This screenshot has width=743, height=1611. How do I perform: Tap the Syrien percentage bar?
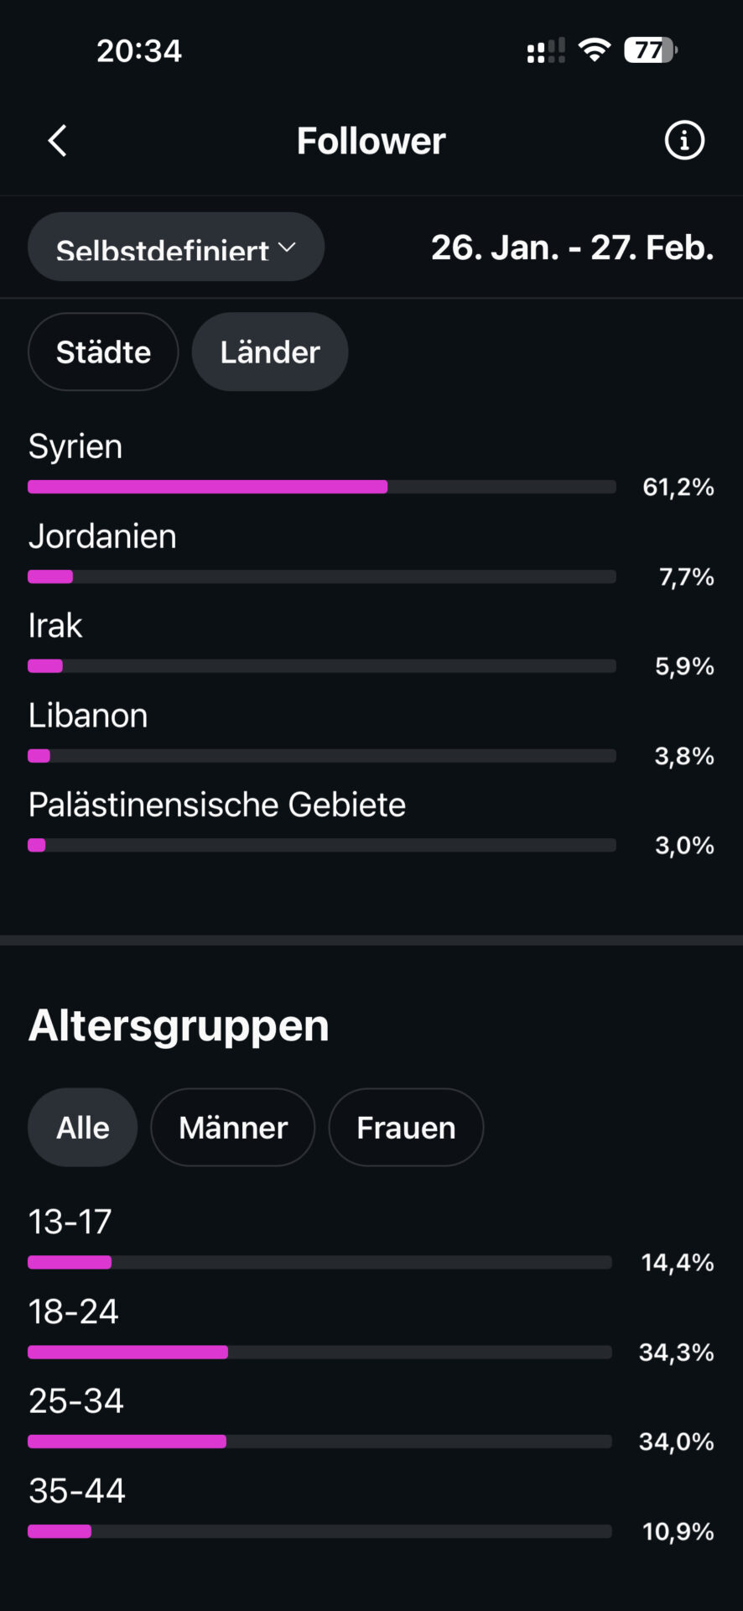tap(322, 487)
